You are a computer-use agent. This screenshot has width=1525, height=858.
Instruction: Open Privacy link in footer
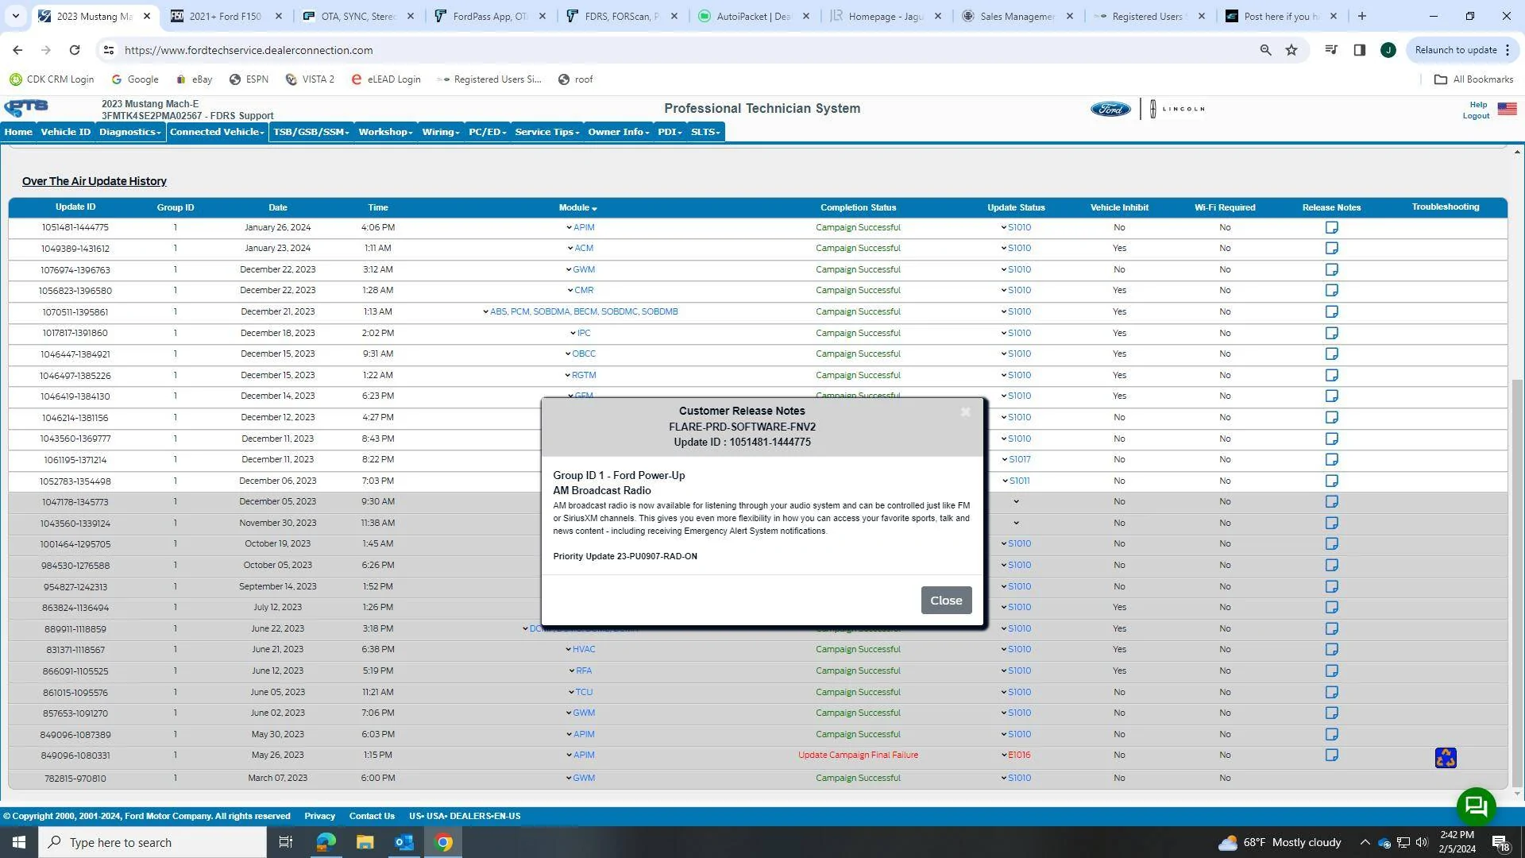pos(319,816)
